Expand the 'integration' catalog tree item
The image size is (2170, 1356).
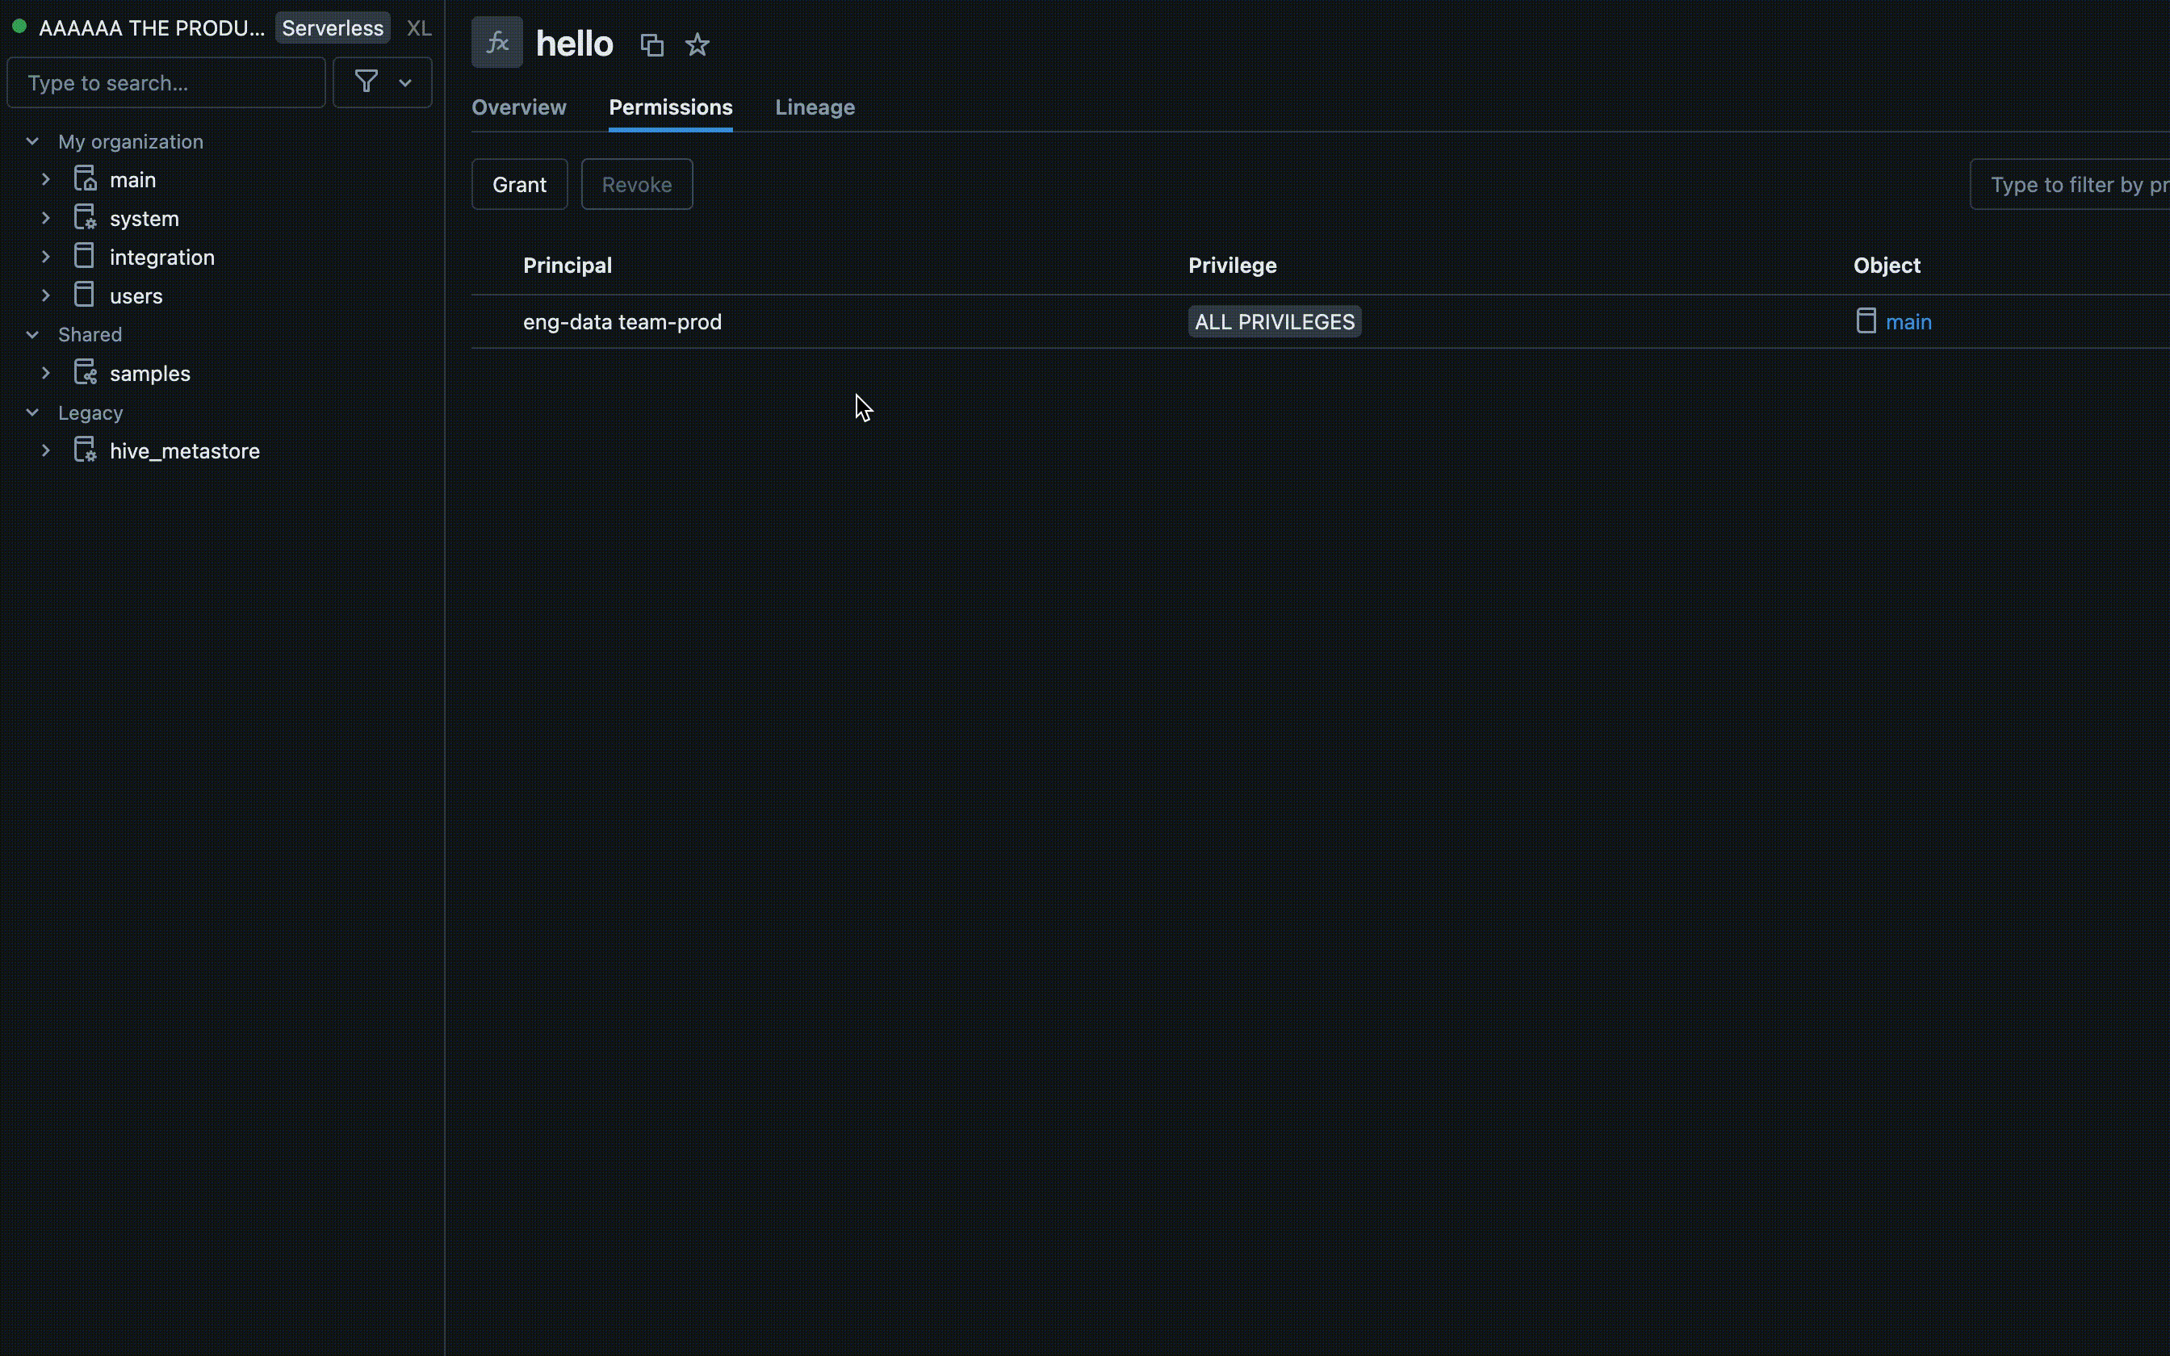click(x=45, y=256)
